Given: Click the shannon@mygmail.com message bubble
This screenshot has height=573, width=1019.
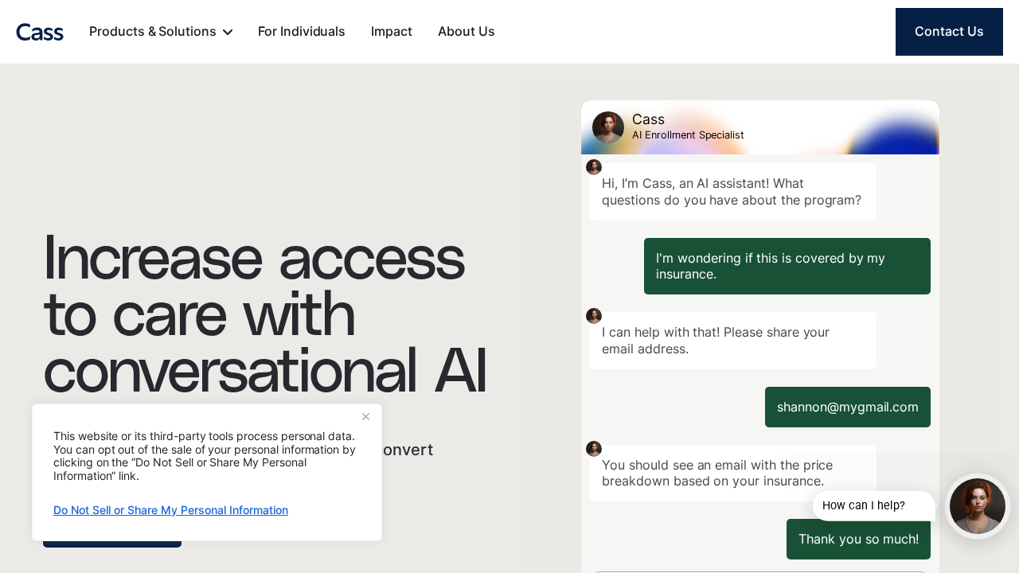Looking at the screenshot, I should click(847, 407).
